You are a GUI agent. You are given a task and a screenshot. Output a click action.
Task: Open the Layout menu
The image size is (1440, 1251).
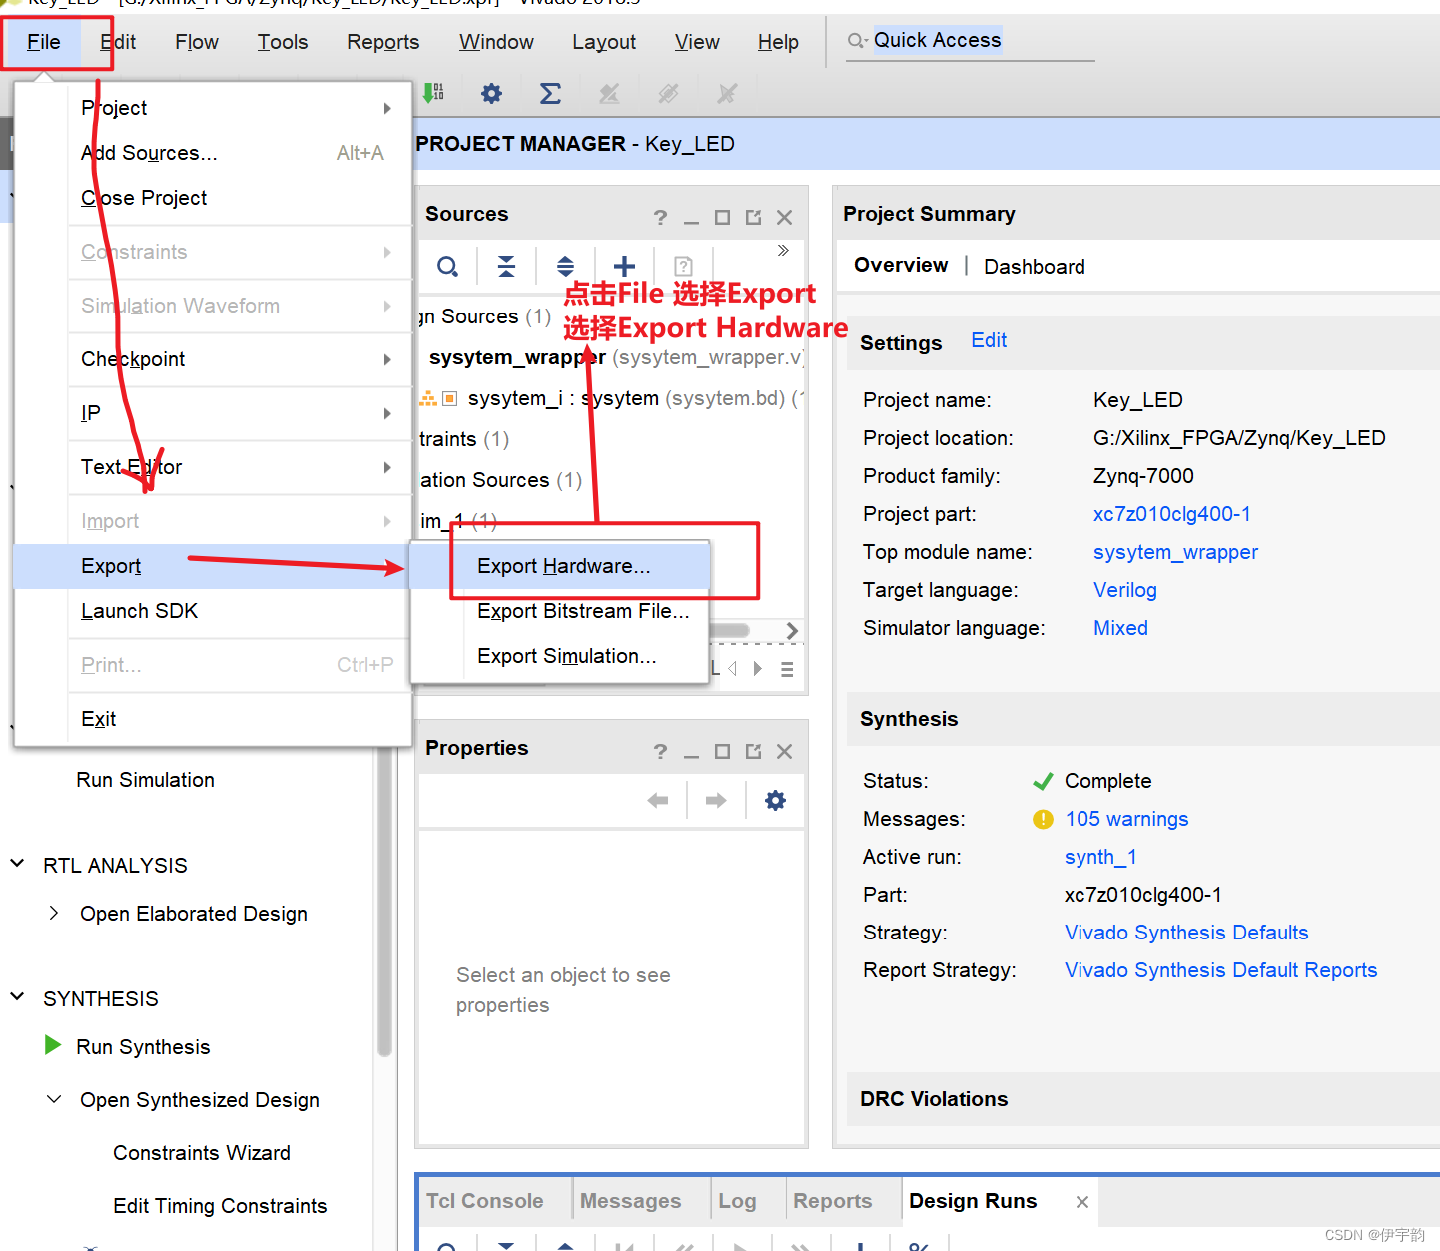(x=604, y=42)
